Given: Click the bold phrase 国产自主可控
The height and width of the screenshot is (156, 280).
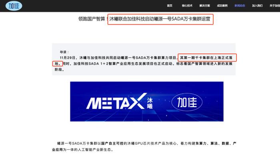Looking at the screenshot, I should click(112, 143).
